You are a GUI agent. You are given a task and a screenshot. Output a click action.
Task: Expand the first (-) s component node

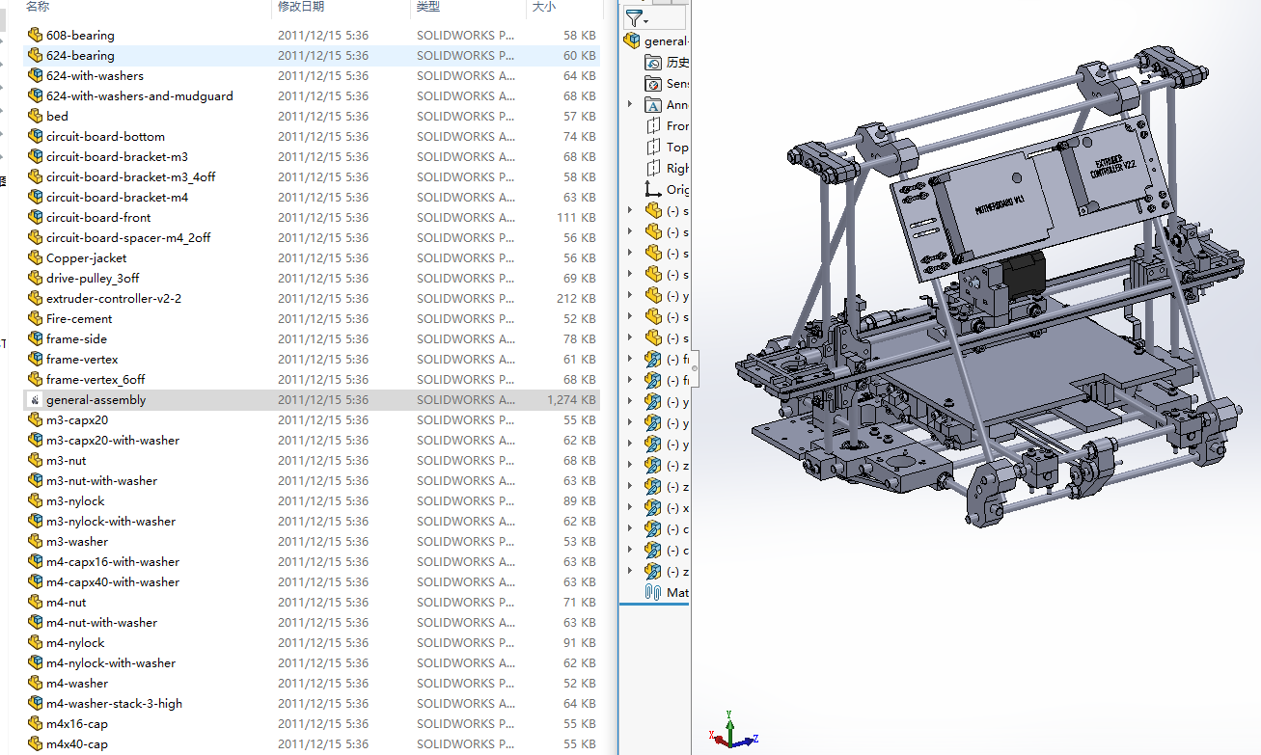631,210
